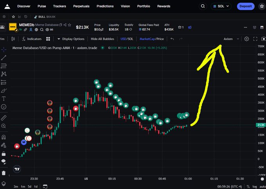
Task: Select the zoom in tool
Action: 4,126
